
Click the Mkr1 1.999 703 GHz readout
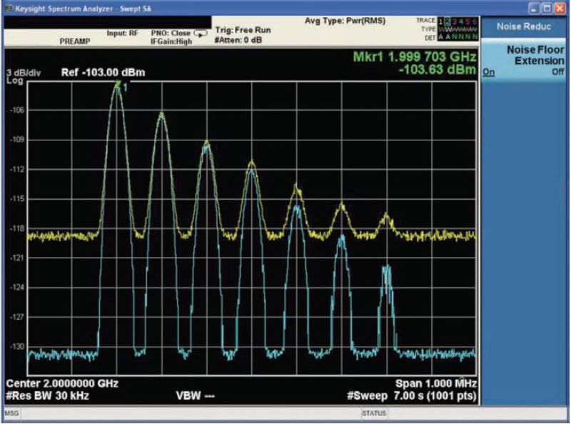coord(415,57)
